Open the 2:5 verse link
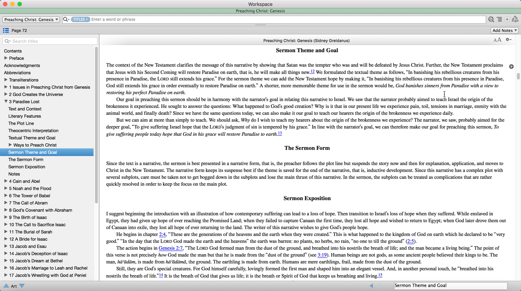The image size is (521, 291). pos(410,241)
